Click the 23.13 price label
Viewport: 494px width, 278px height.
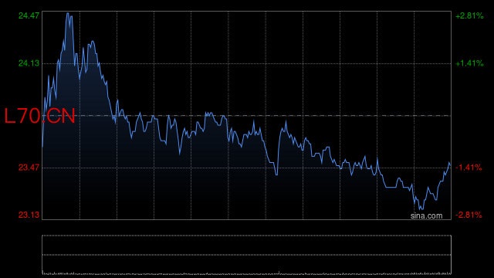29,215
